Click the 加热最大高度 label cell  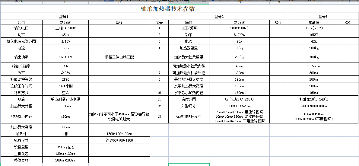pos(21,127)
